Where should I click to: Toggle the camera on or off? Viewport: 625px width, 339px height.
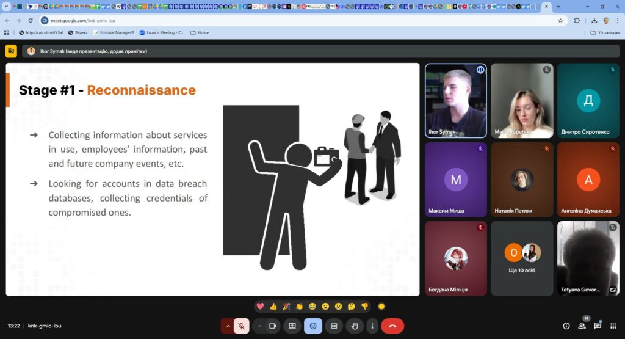273,326
